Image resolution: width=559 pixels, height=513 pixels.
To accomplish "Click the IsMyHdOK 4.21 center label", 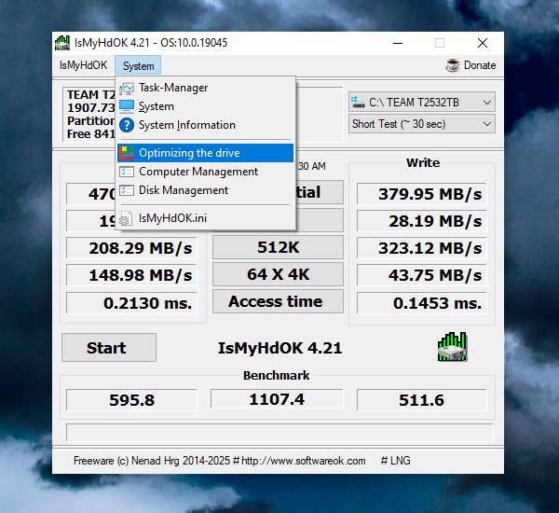I will [279, 348].
